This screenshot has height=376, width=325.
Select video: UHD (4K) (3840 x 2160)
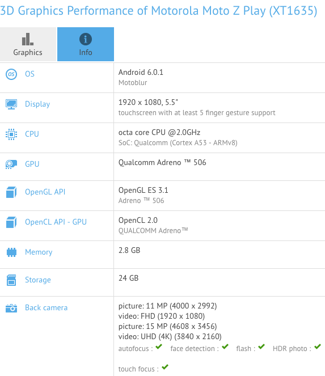(x=170, y=337)
